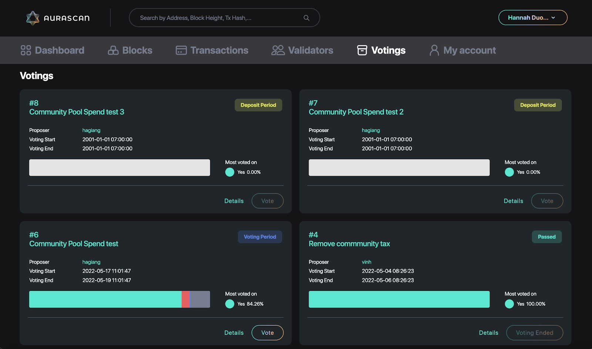Click the Passed status badge
The image size is (592, 349).
point(547,237)
